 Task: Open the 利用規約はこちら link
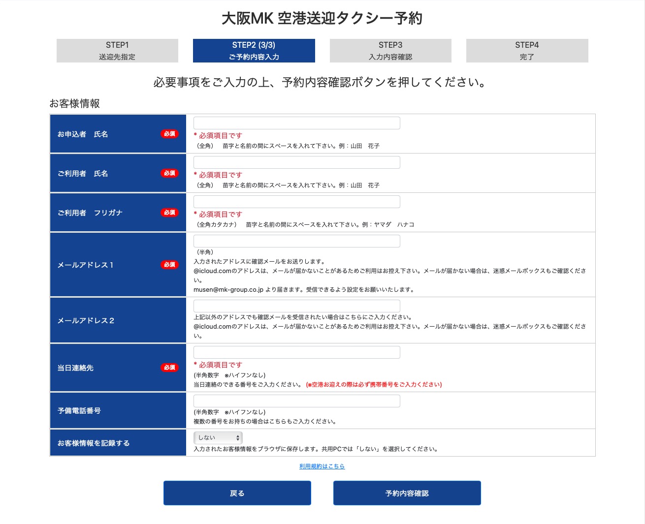click(322, 466)
